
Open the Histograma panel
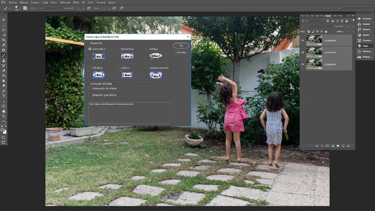click(365, 57)
